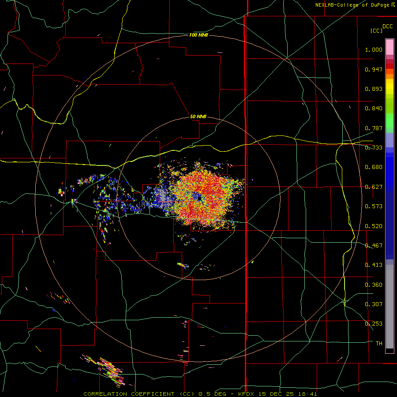The width and height of the screenshot is (397, 397).
Task: Click the 0.627 value on the color scale
Action: click(x=374, y=187)
